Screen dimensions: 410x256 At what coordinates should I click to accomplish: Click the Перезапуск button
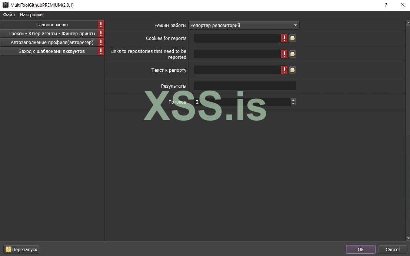click(21, 249)
